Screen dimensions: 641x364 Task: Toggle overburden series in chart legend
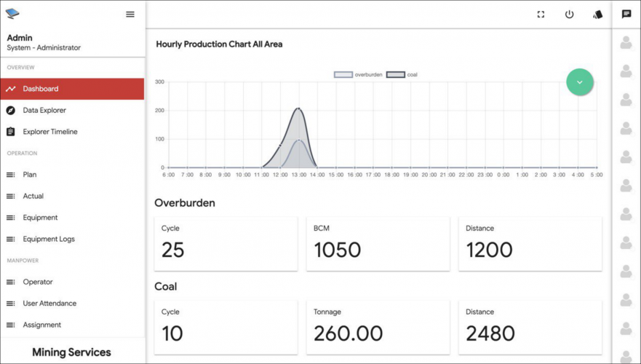coord(357,74)
